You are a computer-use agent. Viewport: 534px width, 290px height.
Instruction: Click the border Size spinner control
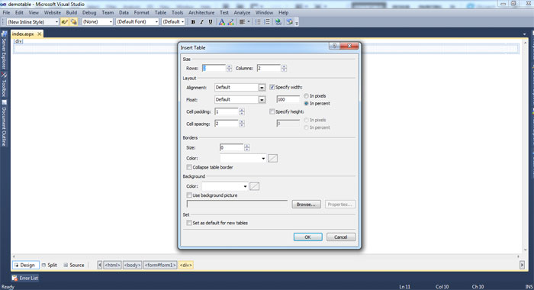pos(247,147)
